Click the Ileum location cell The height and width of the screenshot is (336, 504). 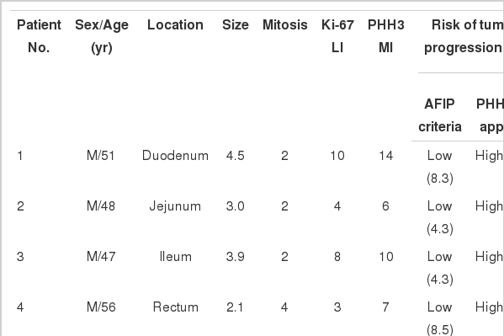(x=176, y=257)
